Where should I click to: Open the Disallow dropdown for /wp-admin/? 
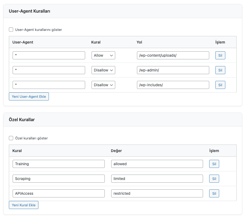(x=103, y=70)
